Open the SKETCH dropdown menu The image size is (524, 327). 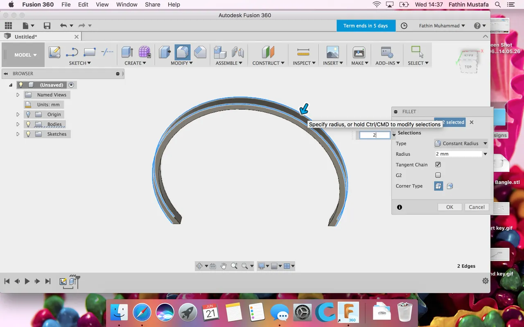point(80,63)
